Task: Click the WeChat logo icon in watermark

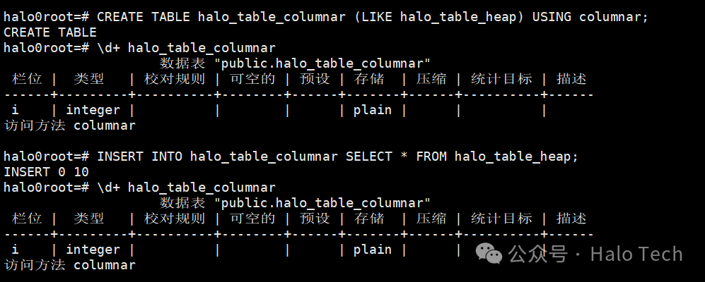Action: tap(489, 255)
